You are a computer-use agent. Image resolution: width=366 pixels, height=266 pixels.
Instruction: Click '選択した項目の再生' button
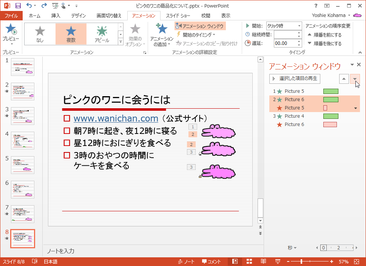pyautogui.click(x=295, y=78)
